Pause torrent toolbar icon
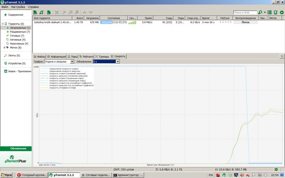Image resolution: width=285 pixels, height=178 pixels. point(71,12)
